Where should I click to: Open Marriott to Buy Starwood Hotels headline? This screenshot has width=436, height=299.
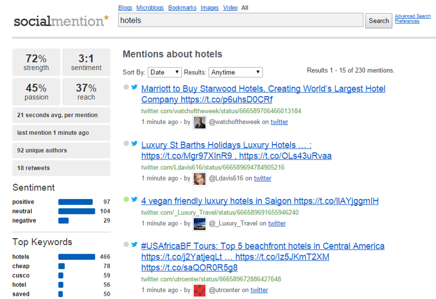click(263, 94)
